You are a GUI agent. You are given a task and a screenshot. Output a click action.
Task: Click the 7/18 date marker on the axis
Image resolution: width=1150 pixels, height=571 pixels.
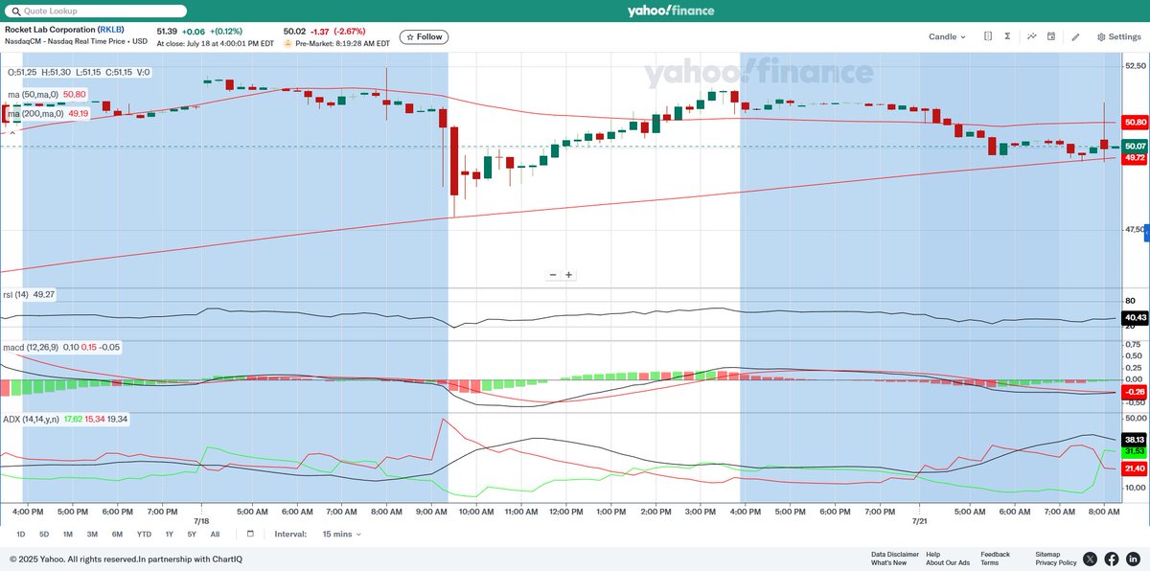click(201, 519)
